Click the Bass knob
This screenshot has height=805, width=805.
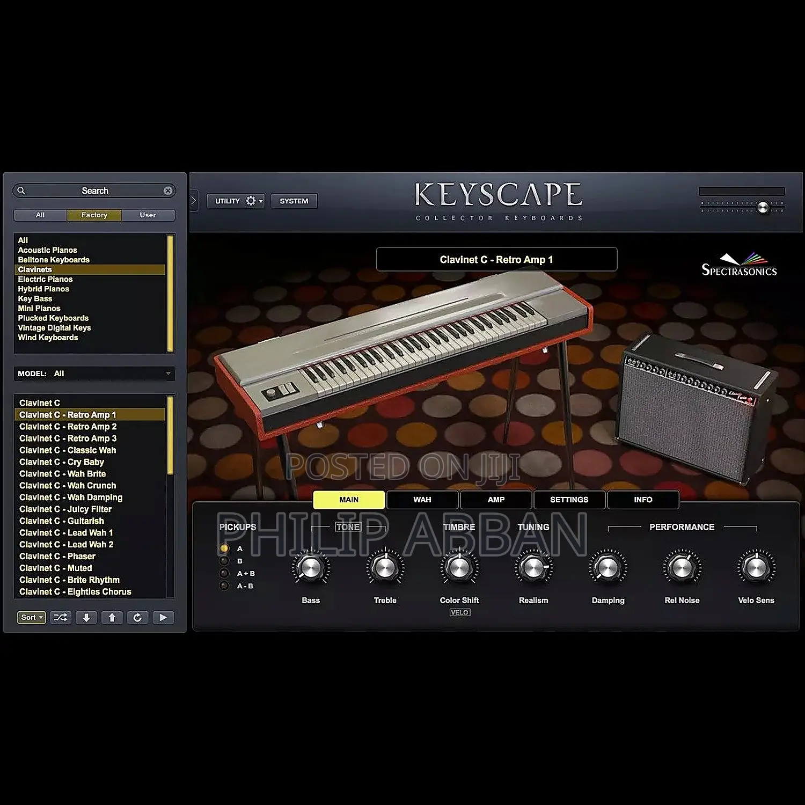coord(311,568)
